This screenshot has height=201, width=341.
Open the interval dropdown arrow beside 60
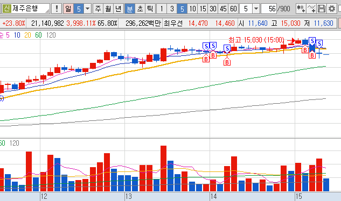click(x=256, y=9)
